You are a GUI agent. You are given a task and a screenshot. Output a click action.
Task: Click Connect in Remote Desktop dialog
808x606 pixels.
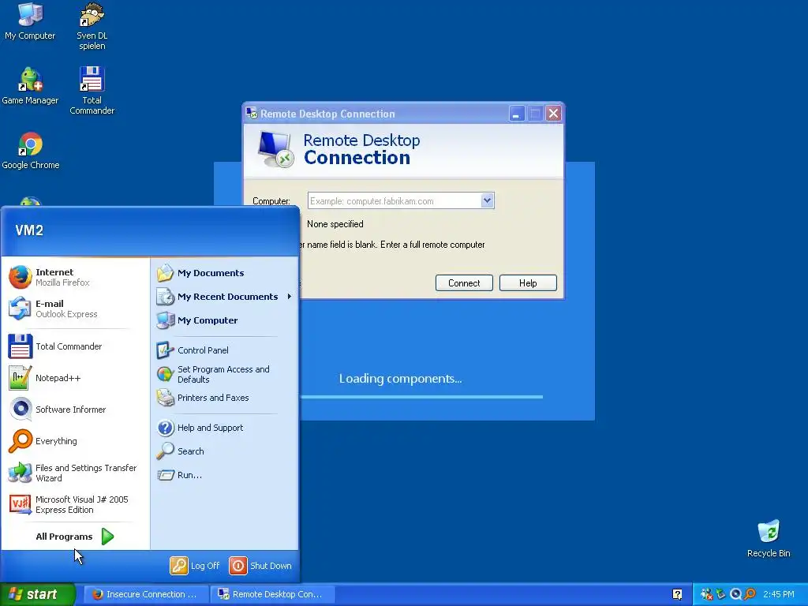tap(464, 283)
